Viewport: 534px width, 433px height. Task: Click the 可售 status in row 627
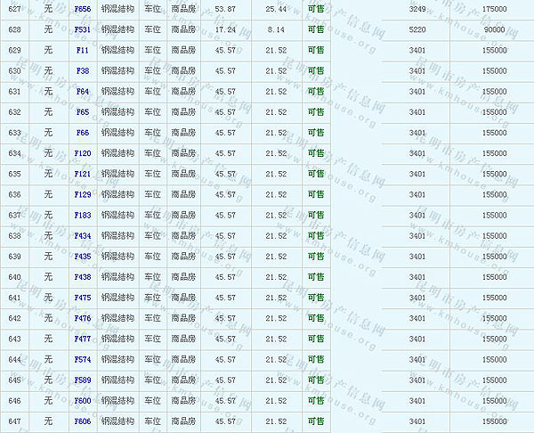tap(315, 8)
